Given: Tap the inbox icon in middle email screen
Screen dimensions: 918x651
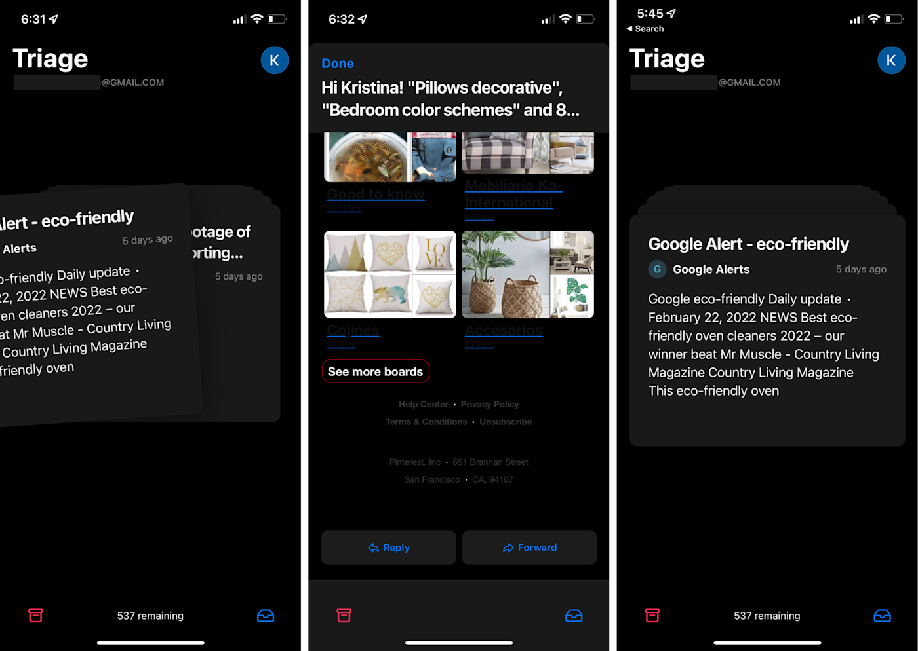Looking at the screenshot, I should coord(574,616).
